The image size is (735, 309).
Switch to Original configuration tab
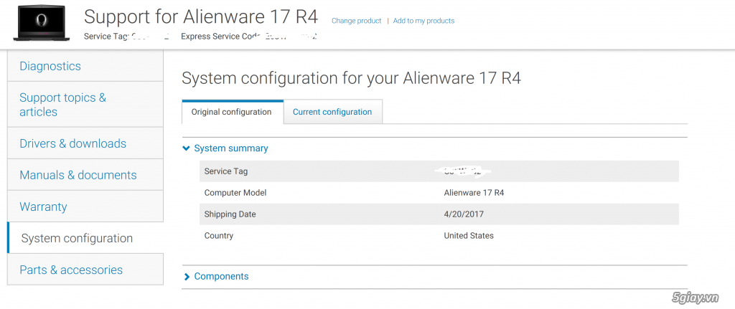tap(233, 112)
